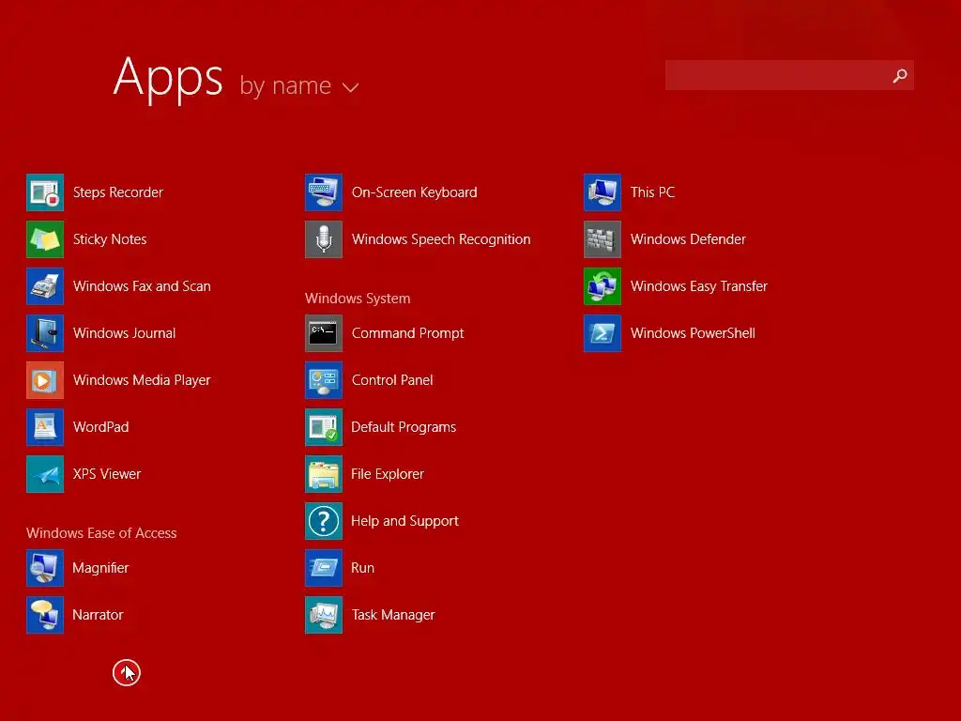Click the 'Steps Recorder' label
Viewport: 961px width, 721px height.
pyautogui.click(x=118, y=192)
